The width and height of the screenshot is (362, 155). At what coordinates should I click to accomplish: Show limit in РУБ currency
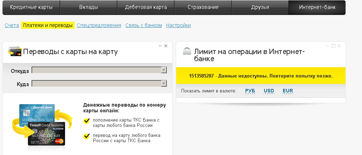pyautogui.click(x=250, y=91)
